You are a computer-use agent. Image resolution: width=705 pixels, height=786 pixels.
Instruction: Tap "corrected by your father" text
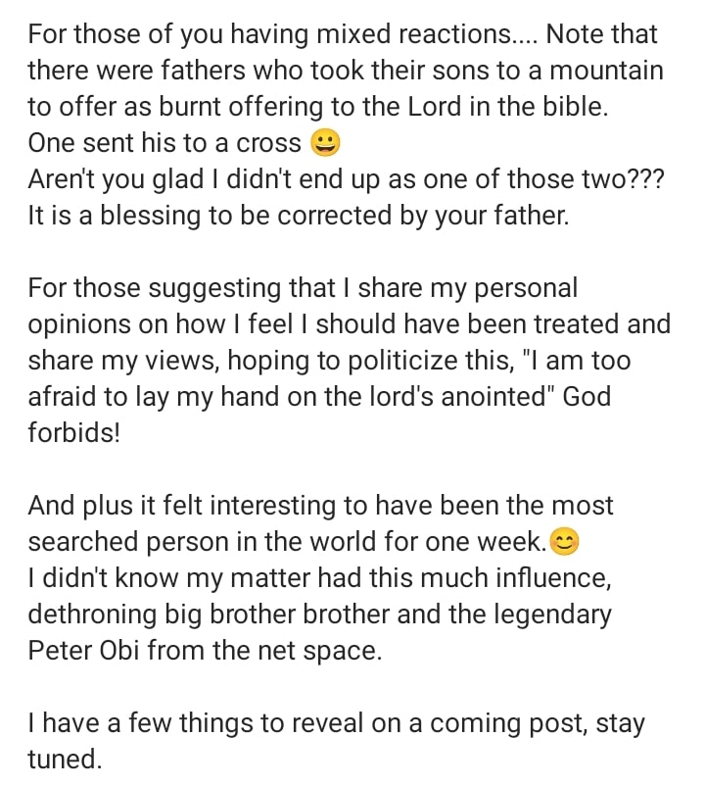422,216
